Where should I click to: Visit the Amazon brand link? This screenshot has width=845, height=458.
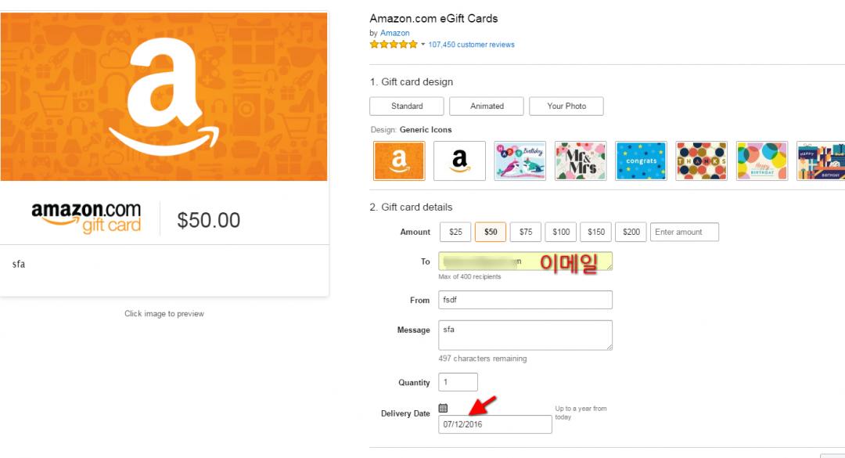(x=394, y=33)
